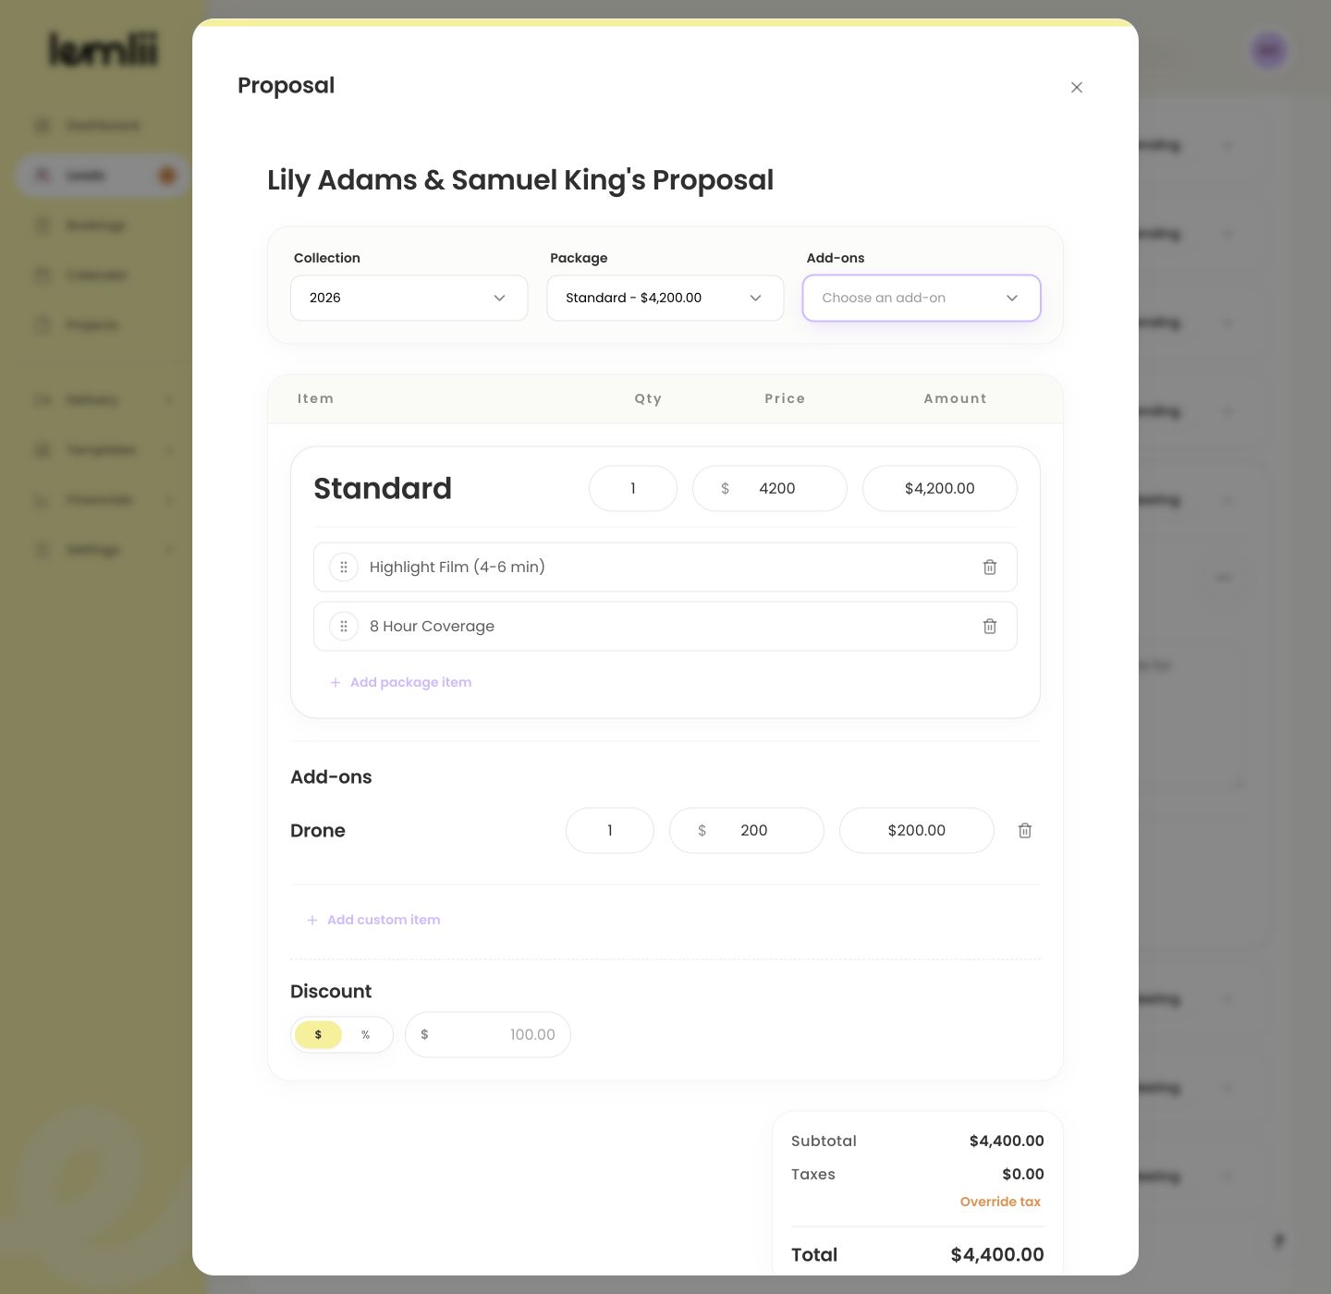Click the Drone price field

click(747, 830)
